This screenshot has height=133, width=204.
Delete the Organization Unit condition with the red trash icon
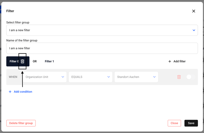179,77
